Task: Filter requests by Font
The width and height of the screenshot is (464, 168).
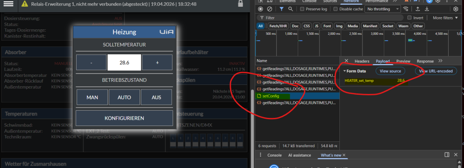Action: (x=327, y=26)
